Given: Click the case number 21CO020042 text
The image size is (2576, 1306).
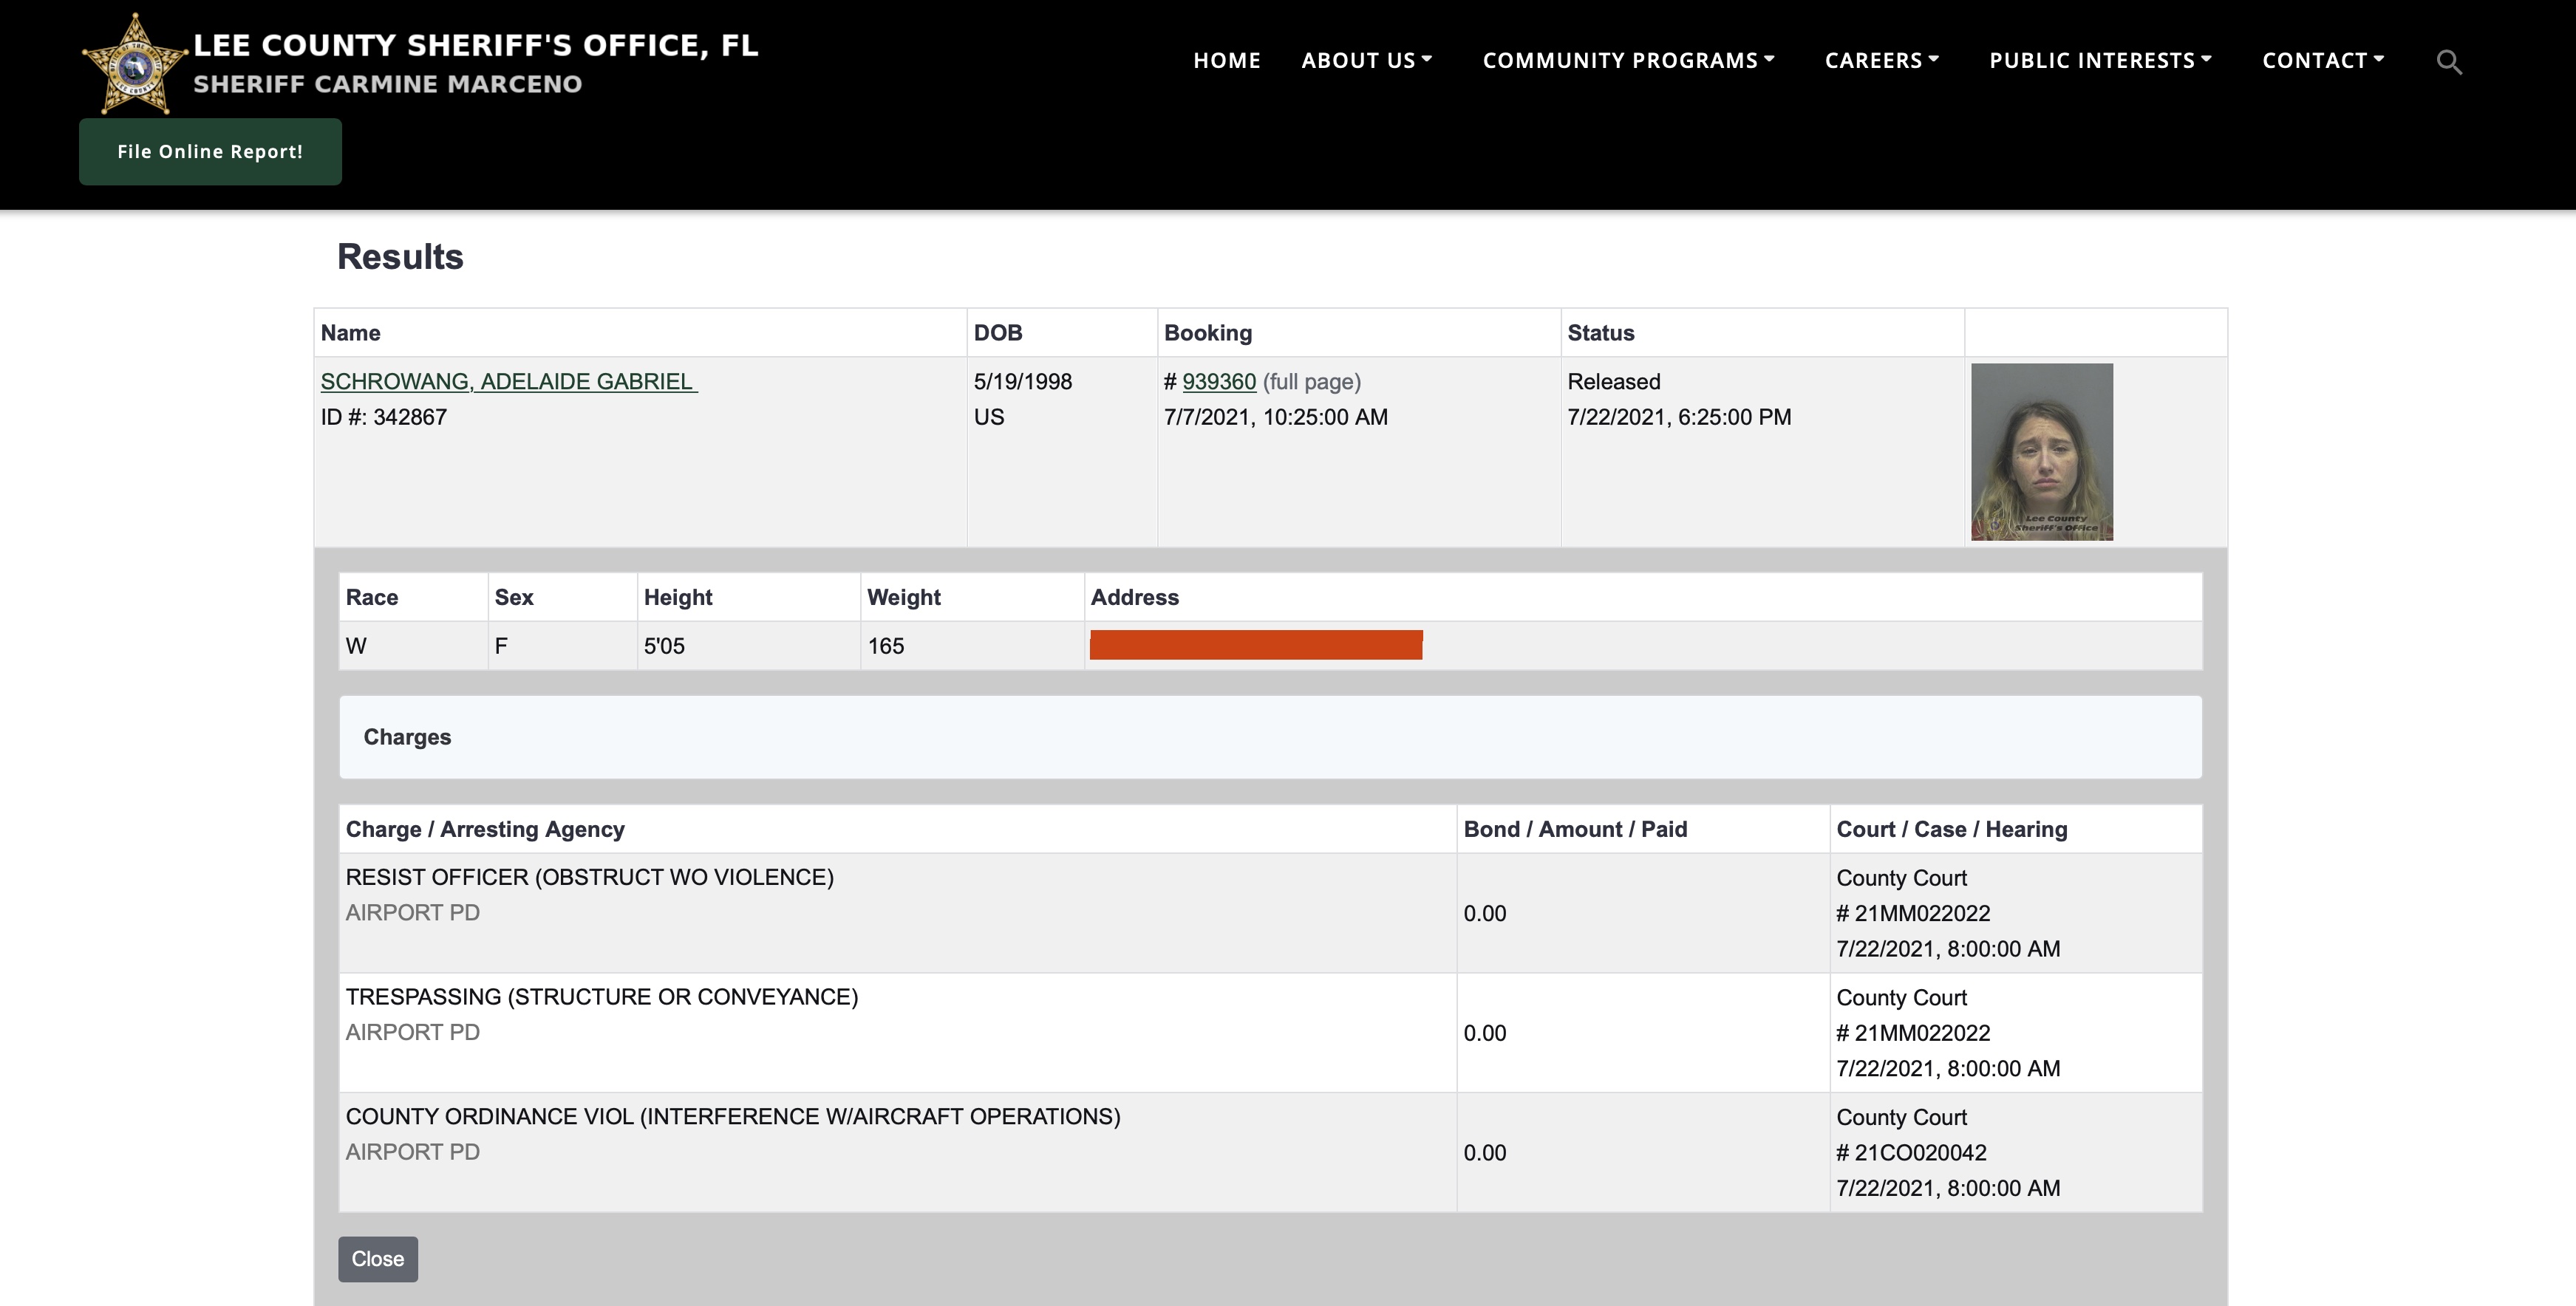Looking at the screenshot, I should [1919, 1153].
